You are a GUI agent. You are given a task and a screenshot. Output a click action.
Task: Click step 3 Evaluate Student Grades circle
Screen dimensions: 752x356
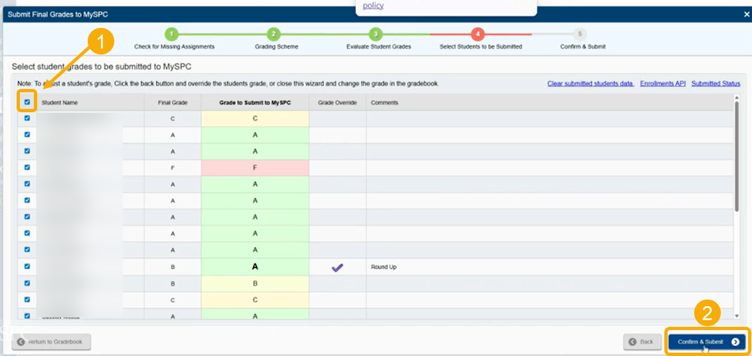tap(375, 35)
